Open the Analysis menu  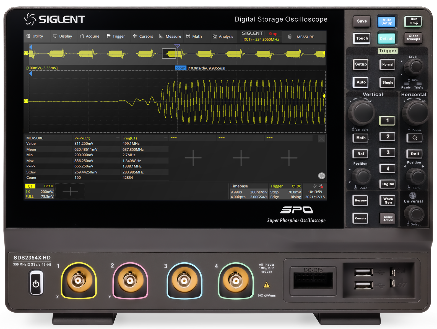click(223, 36)
